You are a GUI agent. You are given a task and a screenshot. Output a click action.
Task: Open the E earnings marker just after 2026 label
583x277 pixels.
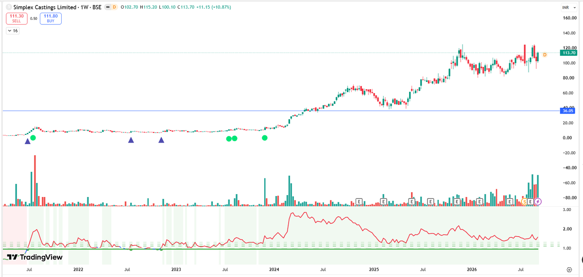[480, 201]
